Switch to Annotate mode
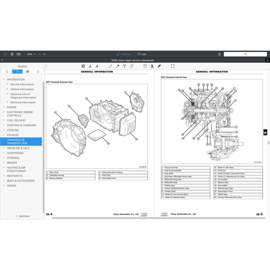 [124, 54]
